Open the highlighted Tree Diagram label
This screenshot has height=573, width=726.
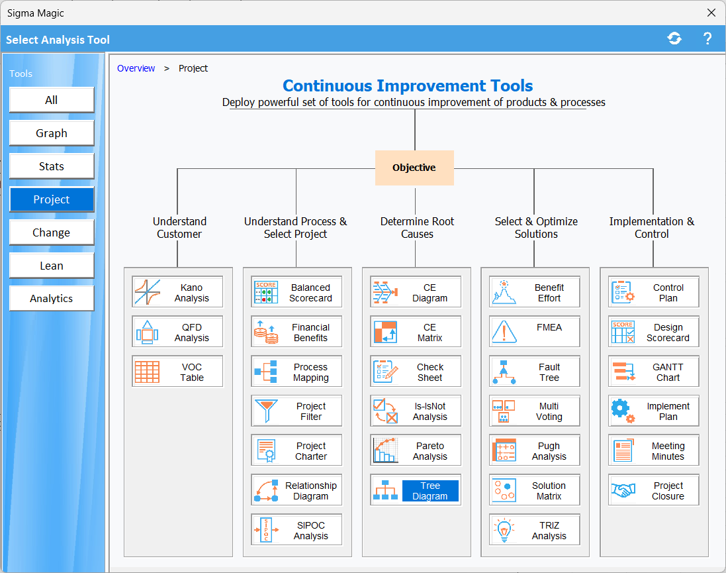tap(430, 491)
